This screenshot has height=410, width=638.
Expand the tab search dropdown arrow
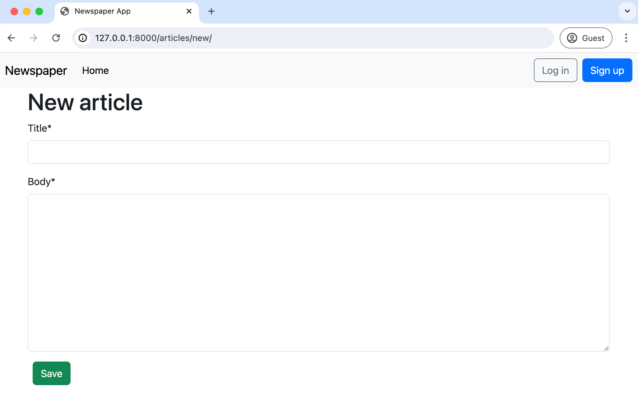click(627, 11)
